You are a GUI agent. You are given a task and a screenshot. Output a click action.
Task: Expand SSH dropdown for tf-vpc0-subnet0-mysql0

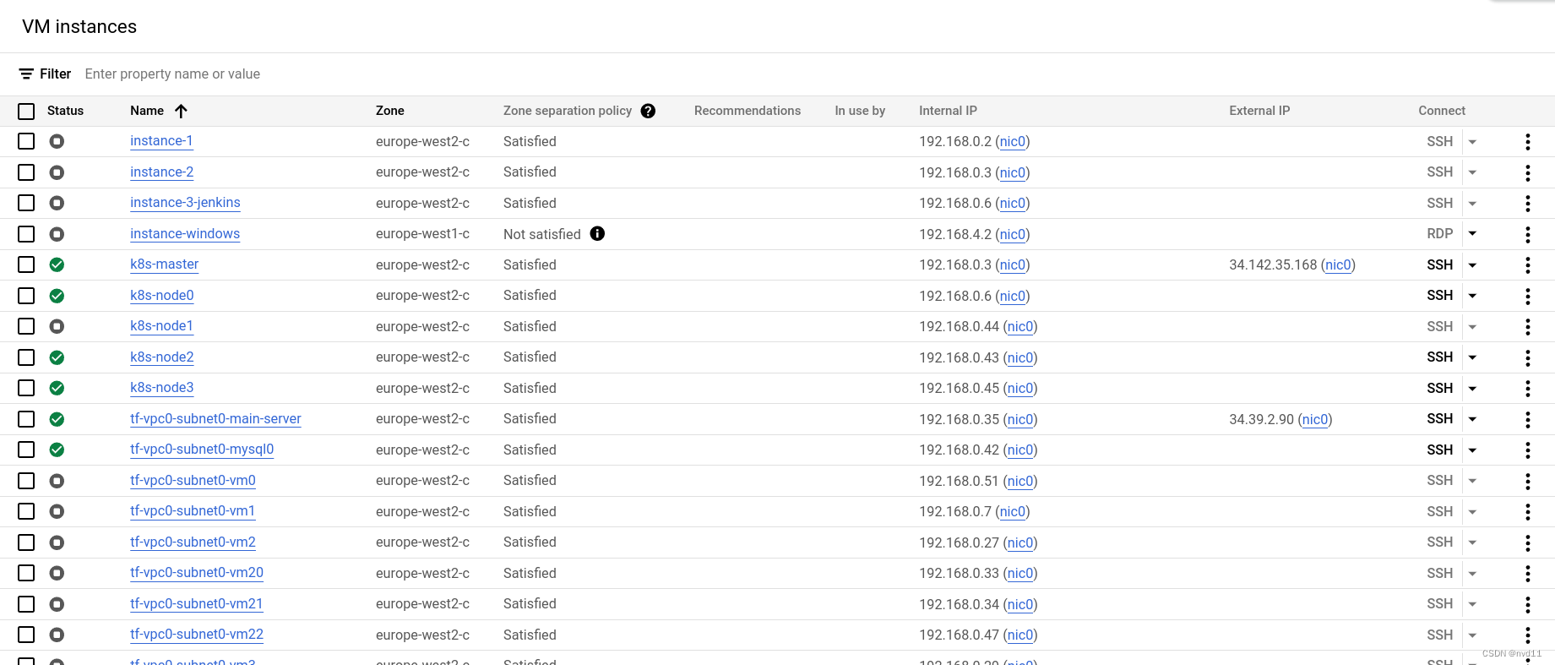(1472, 450)
